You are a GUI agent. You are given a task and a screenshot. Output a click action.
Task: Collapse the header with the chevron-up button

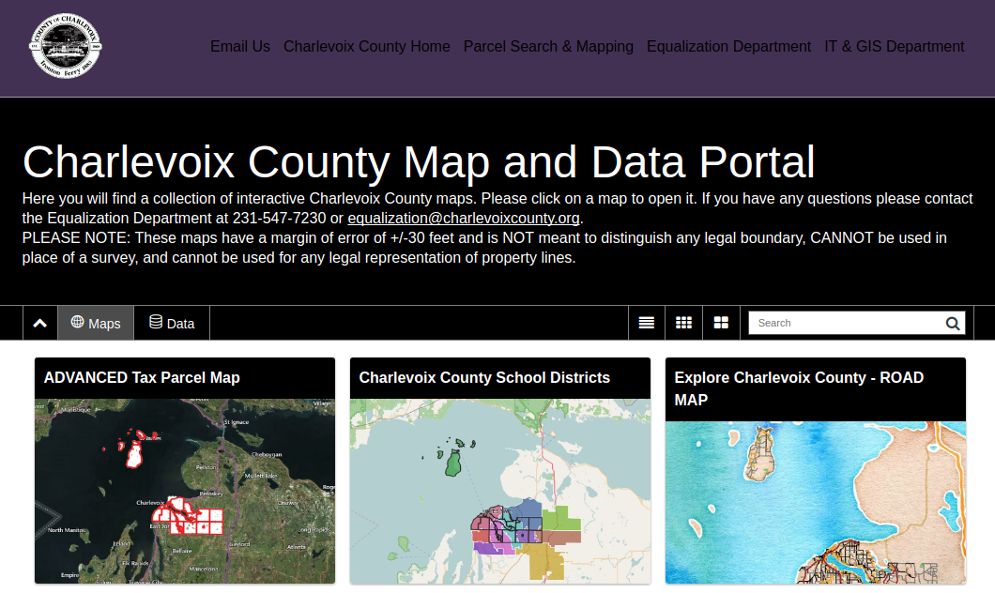point(40,323)
